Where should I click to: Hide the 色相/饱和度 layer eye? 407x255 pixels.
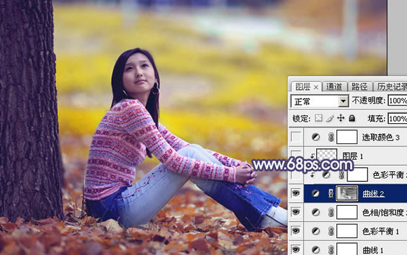[296, 212]
